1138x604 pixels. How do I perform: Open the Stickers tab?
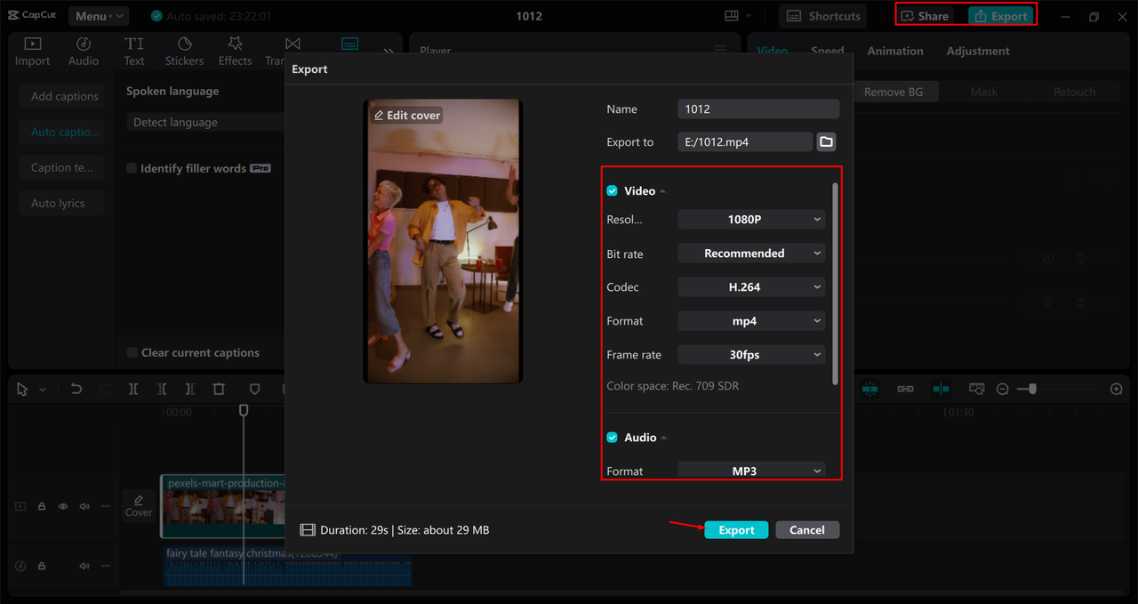coord(184,52)
